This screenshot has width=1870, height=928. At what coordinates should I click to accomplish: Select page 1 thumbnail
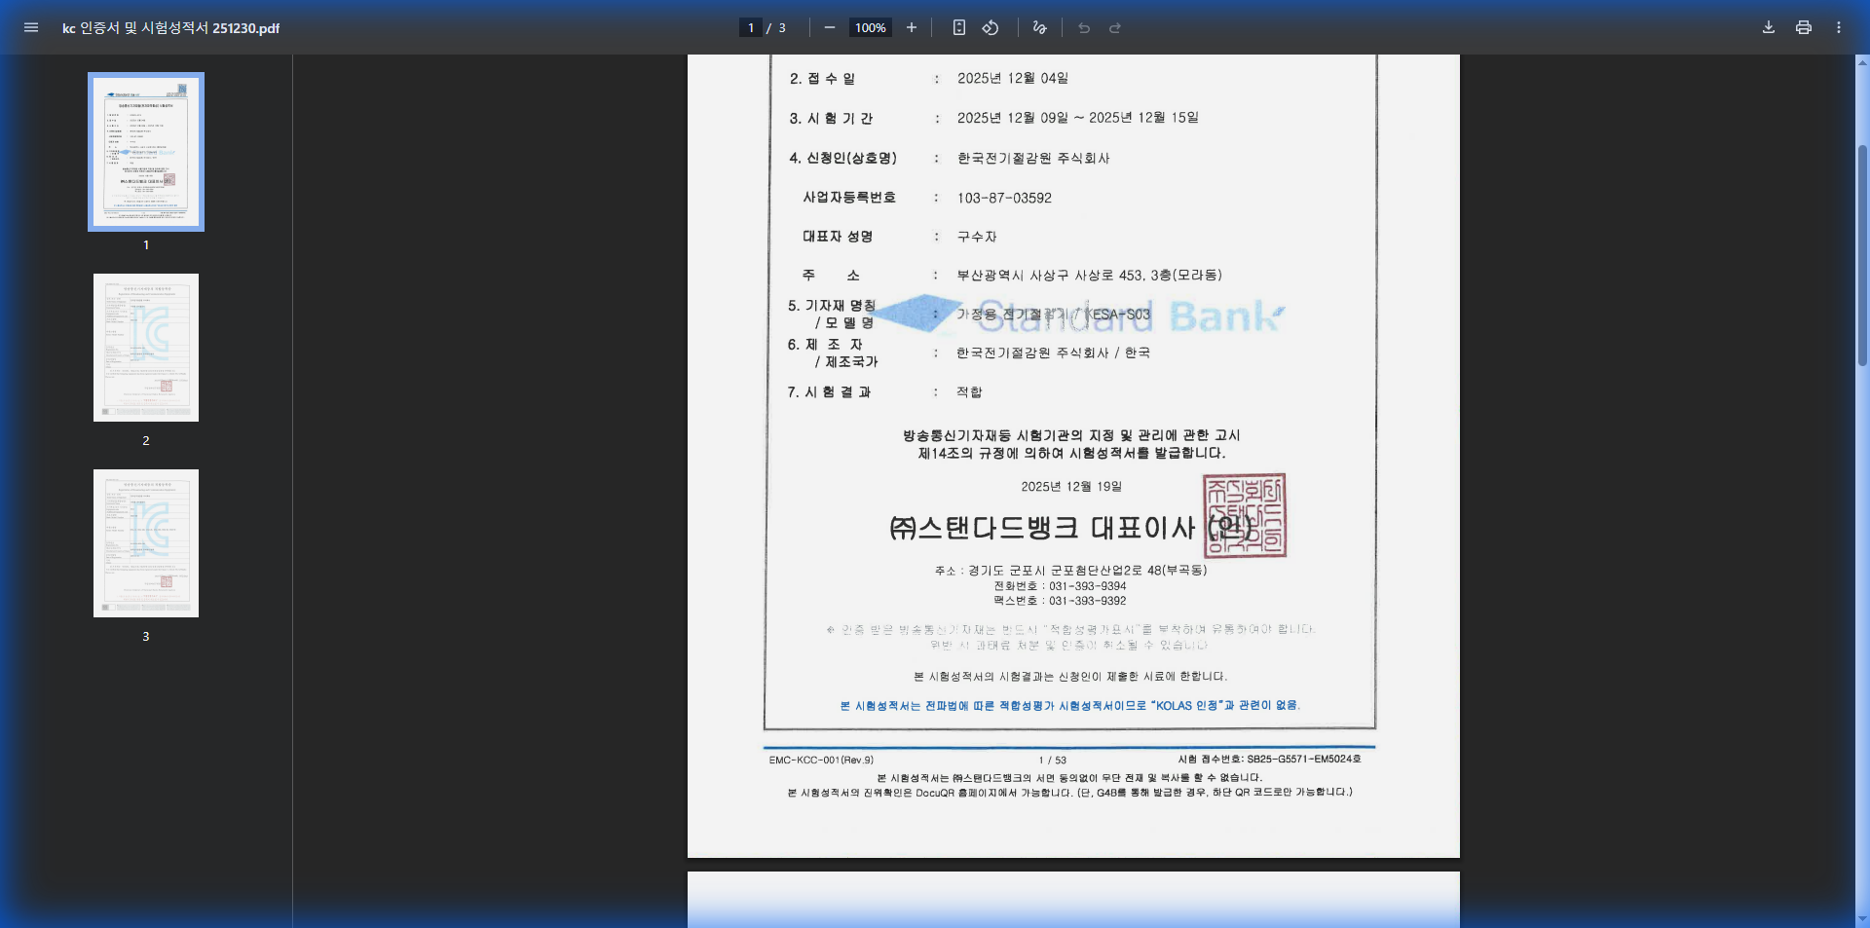146,152
